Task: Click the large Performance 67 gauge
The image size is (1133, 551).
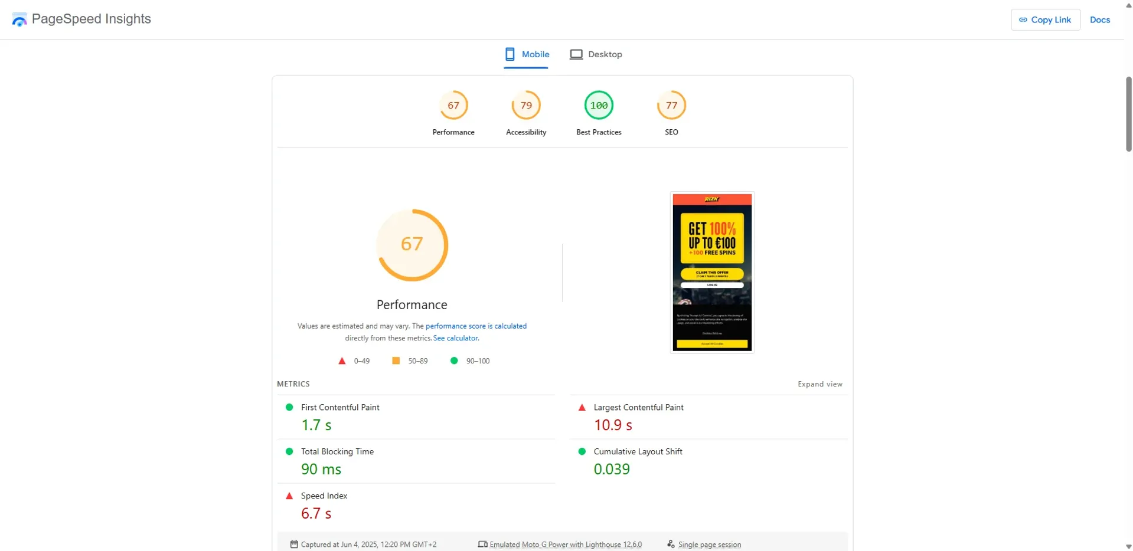Action: 412,245
